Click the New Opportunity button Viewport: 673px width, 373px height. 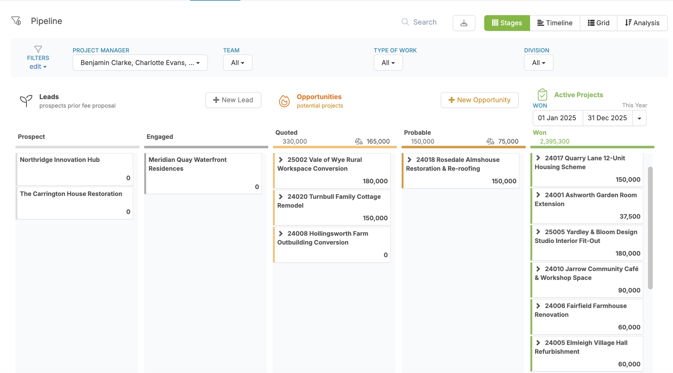click(479, 100)
